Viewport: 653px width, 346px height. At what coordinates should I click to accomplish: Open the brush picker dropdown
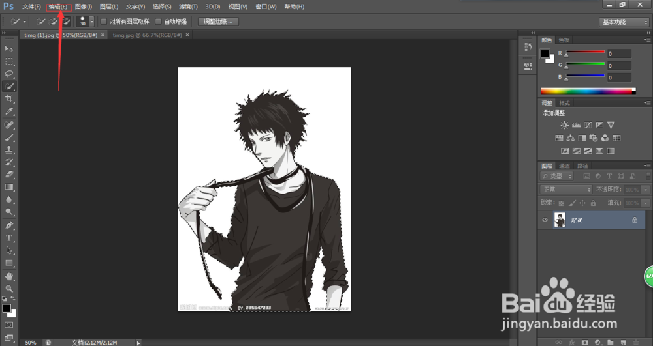91,22
